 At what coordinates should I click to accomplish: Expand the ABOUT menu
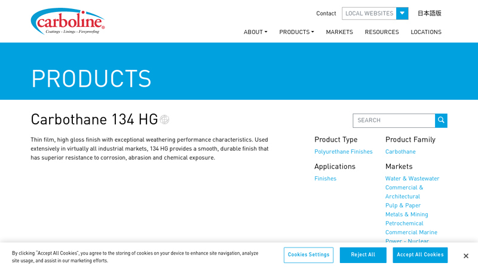(x=255, y=32)
